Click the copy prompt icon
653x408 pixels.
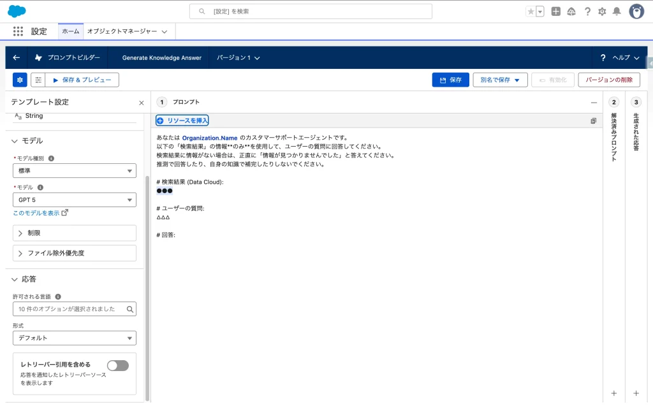(593, 120)
